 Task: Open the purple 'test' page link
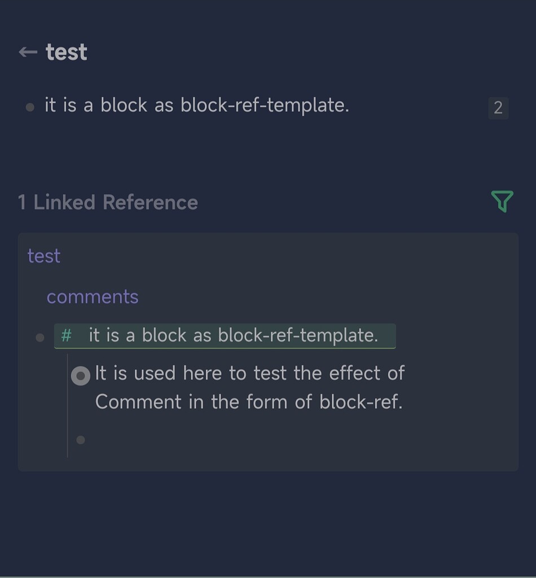click(44, 256)
